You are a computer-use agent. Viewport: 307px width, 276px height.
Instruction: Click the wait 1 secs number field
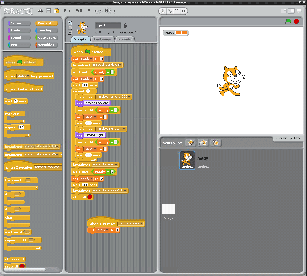[16, 101]
